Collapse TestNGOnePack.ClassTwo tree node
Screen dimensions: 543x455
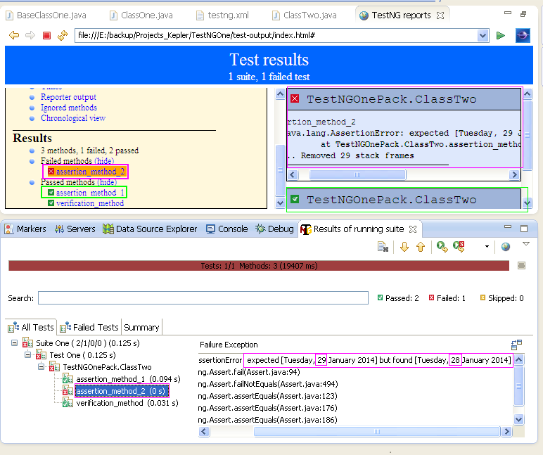(x=41, y=366)
